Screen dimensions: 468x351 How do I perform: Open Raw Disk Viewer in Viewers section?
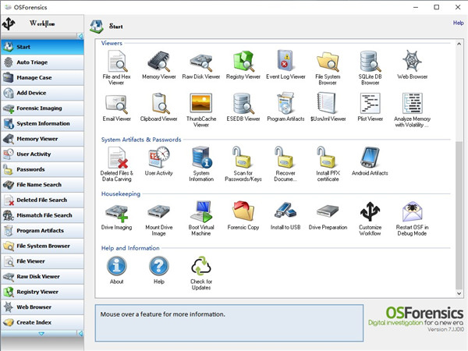(x=201, y=61)
